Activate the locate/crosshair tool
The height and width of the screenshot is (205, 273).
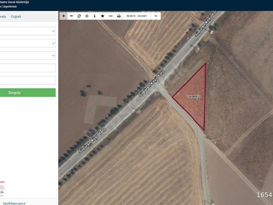[x=87, y=16]
